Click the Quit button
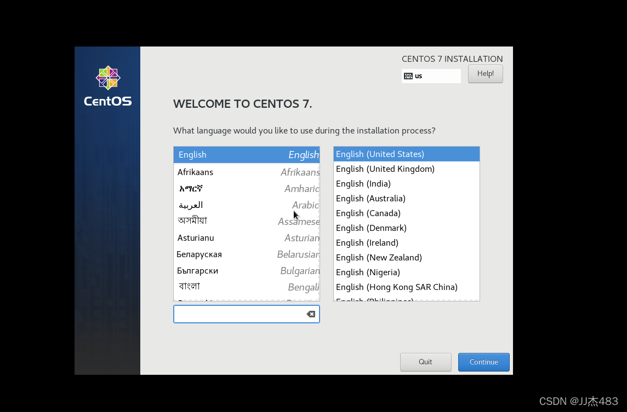627x412 pixels. (425, 362)
